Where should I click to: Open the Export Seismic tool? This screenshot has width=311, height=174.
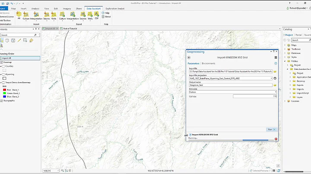point(83,16)
